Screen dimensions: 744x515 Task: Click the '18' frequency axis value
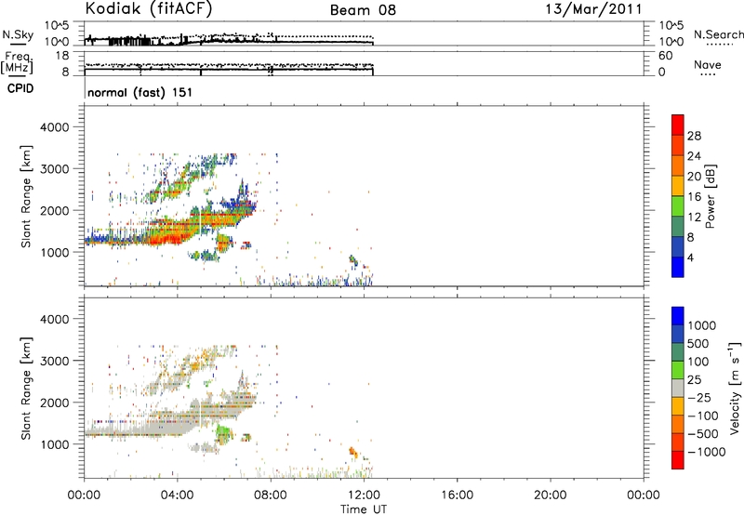[61, 56]
